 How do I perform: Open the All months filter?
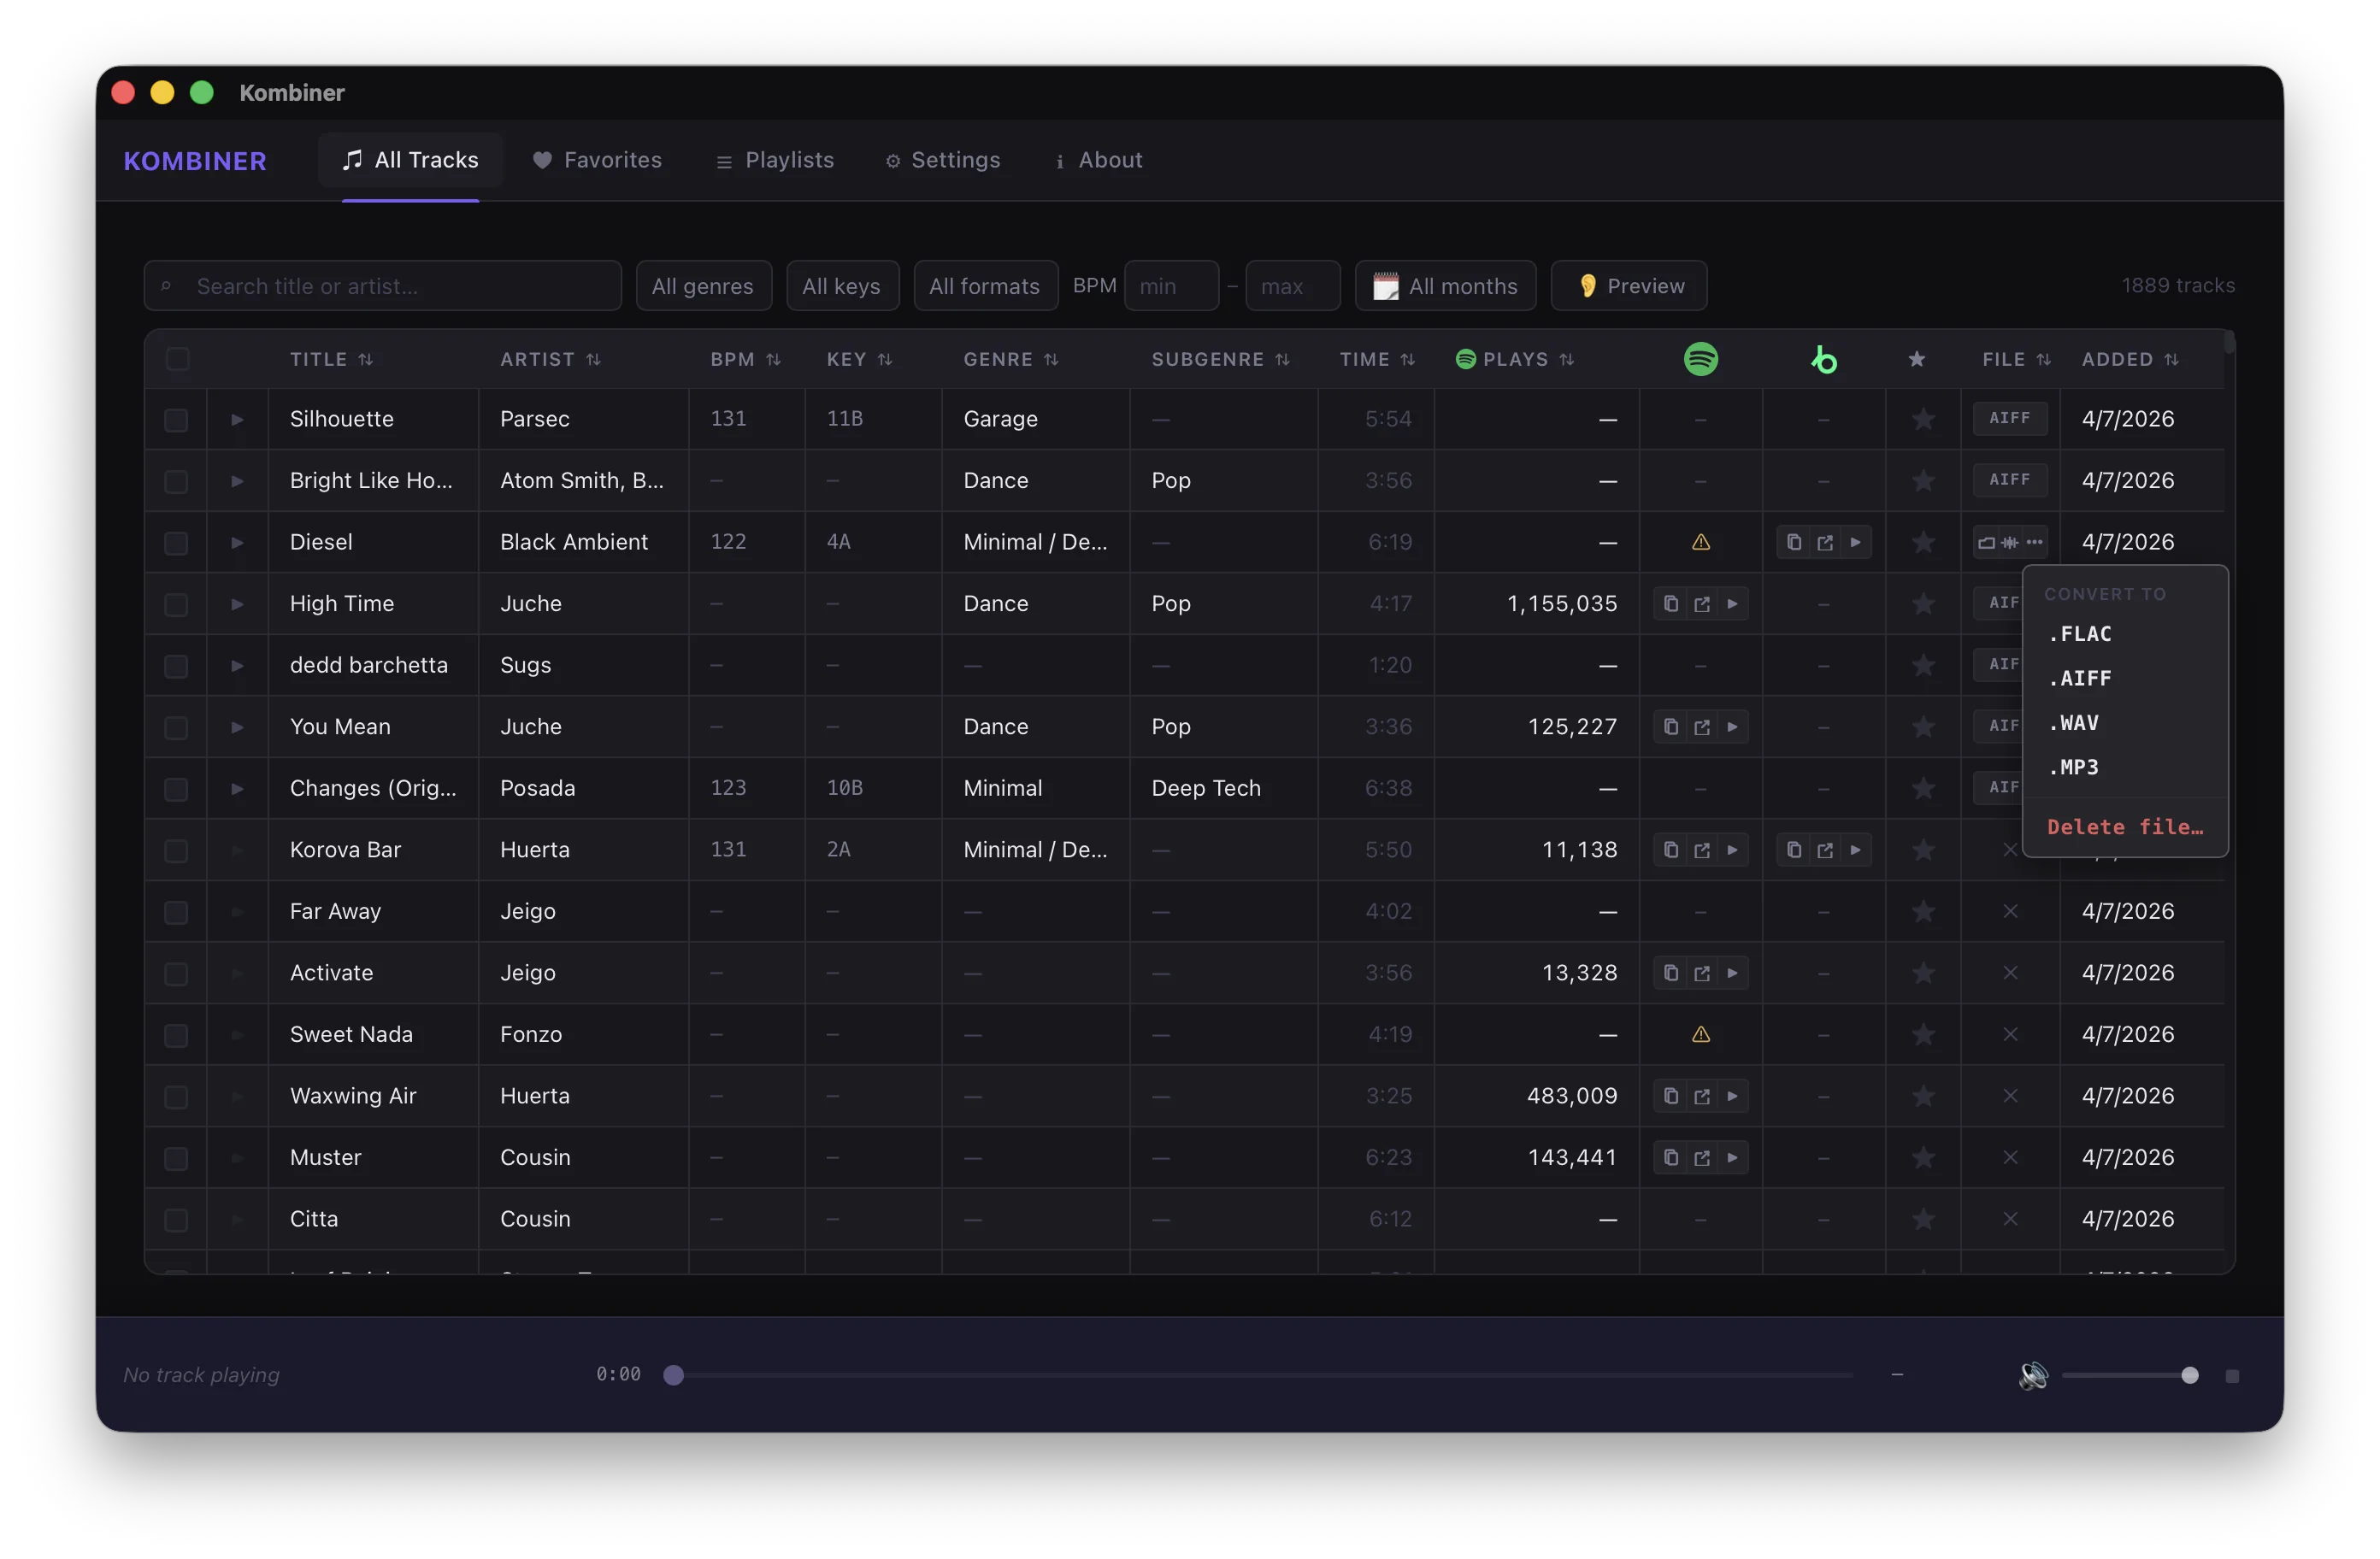1445,286
